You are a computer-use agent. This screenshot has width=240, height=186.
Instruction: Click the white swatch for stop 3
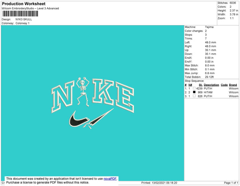(x=194, y=96)
